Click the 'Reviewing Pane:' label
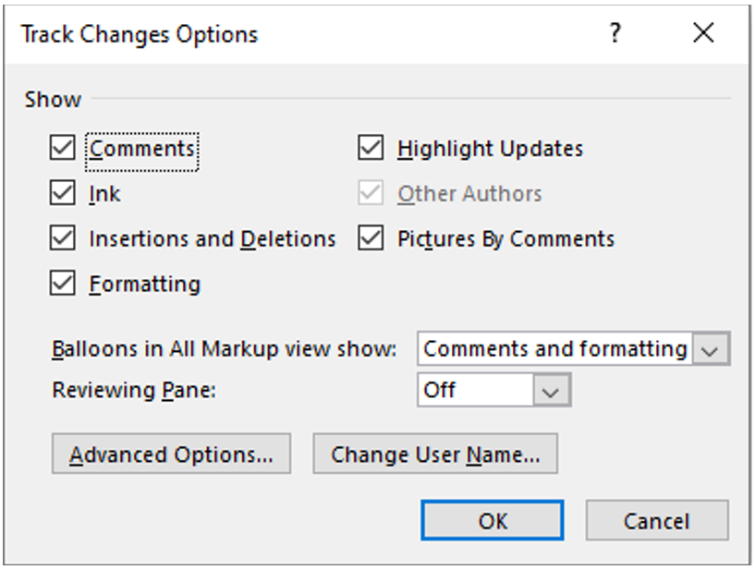 (x=134, y=391)
